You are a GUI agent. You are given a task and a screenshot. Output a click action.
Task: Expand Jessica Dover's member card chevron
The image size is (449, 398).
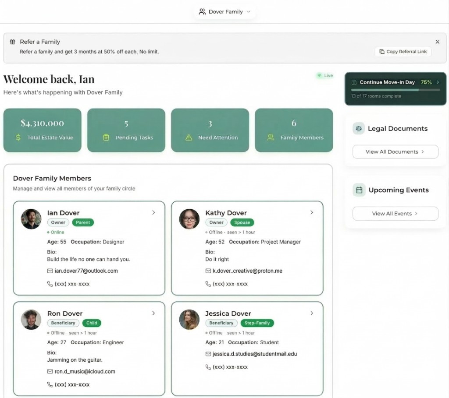312,313
